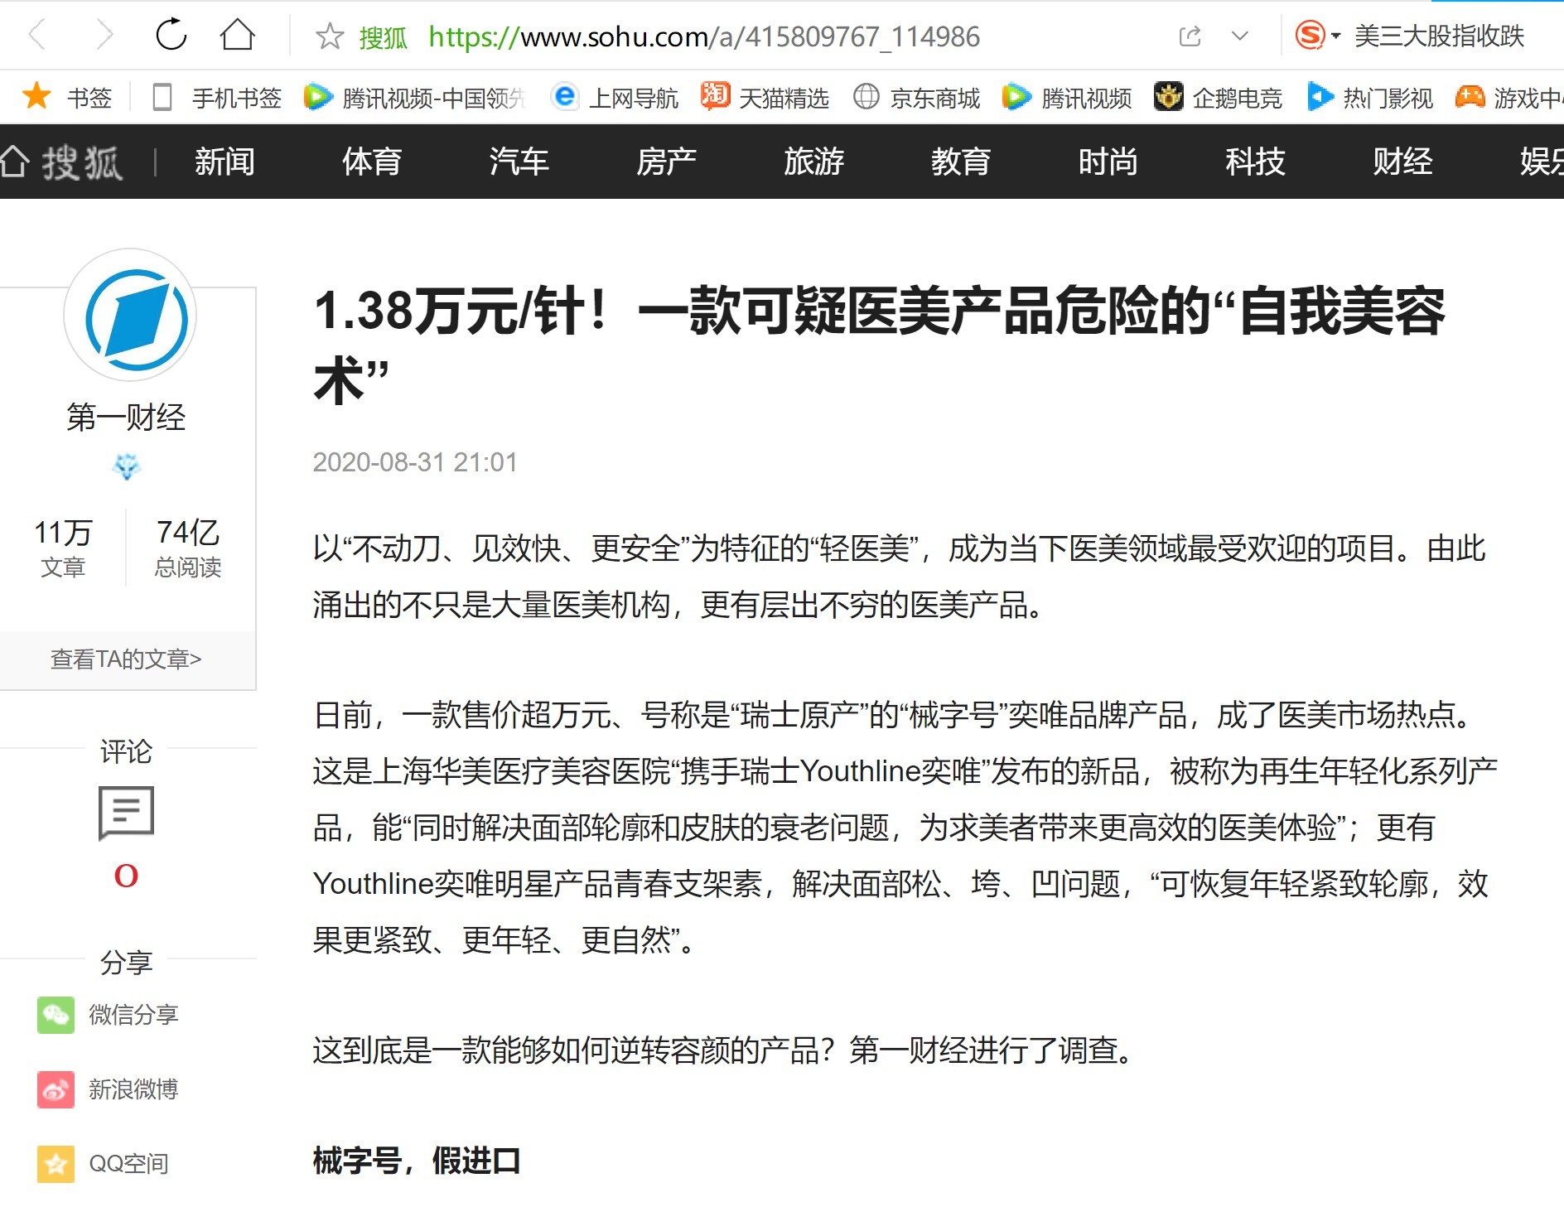Viewport: 1564px width, 1207px height.
Task: Go back with the browser back arrow
Action: pos(37,35)
